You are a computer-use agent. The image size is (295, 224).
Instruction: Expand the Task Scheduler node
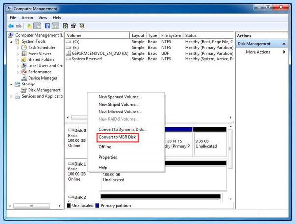click(18, 48)
